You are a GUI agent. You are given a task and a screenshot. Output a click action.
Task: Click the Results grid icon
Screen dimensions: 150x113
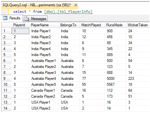click(5, 18)
